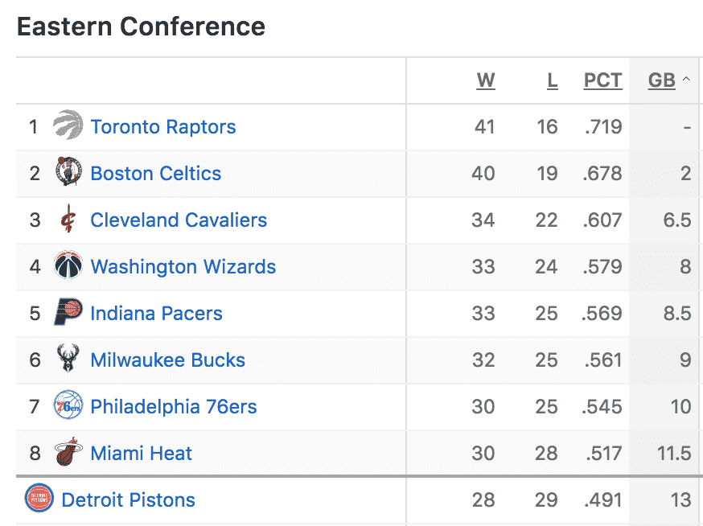Screen dimensions: 703x526
Task: Click the Cleveland Cavaliers logo icon
Action: (68, 219)
